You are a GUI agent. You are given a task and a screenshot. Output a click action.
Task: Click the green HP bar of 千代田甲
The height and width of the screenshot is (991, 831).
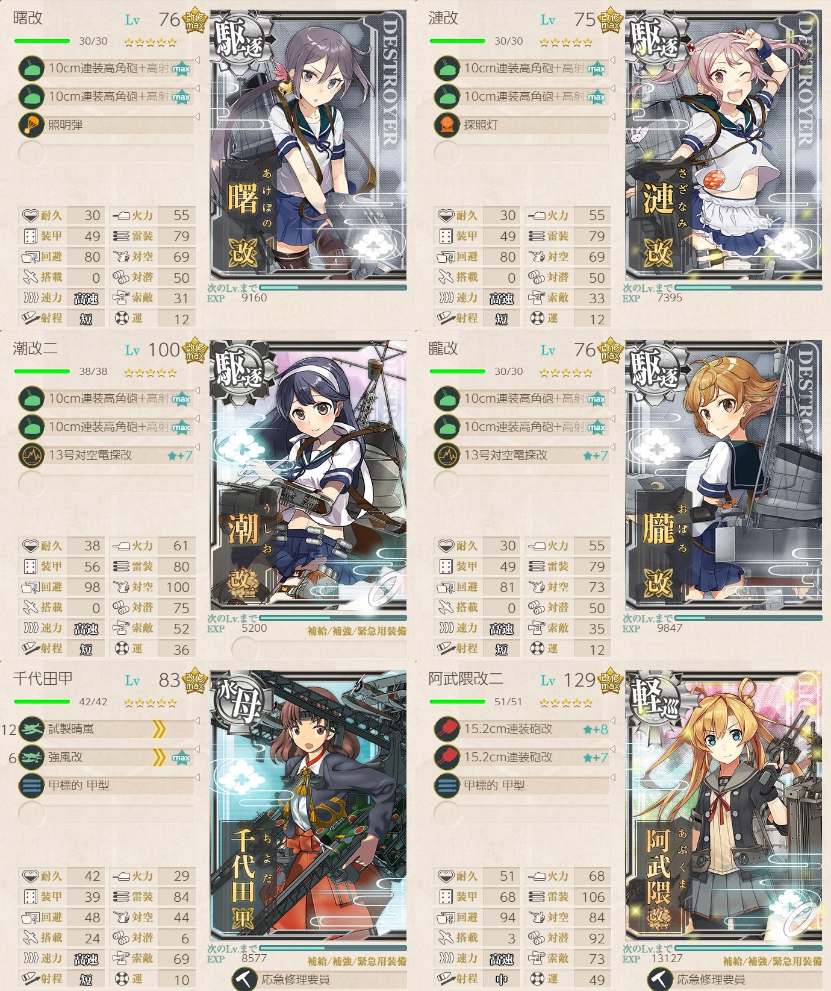click(x=42, y=701)
